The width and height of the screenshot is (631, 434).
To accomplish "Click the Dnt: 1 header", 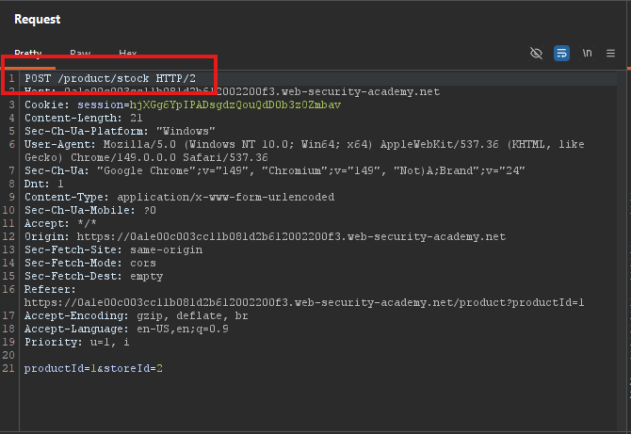I will click(44, 184).
